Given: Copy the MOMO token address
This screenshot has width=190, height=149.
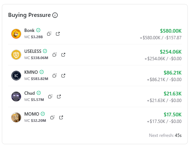Looking at the screenshot, I should (52, 117).
